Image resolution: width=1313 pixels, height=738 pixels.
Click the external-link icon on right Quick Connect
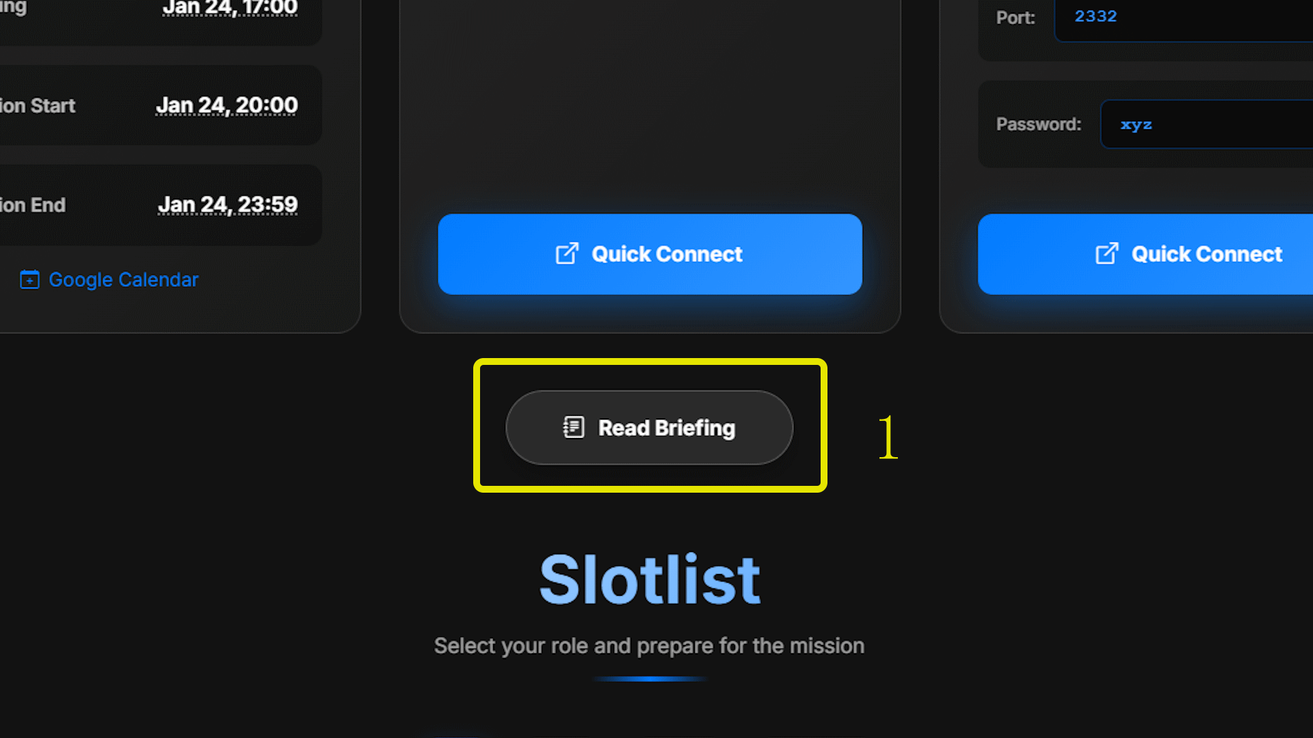(1109, 254)
